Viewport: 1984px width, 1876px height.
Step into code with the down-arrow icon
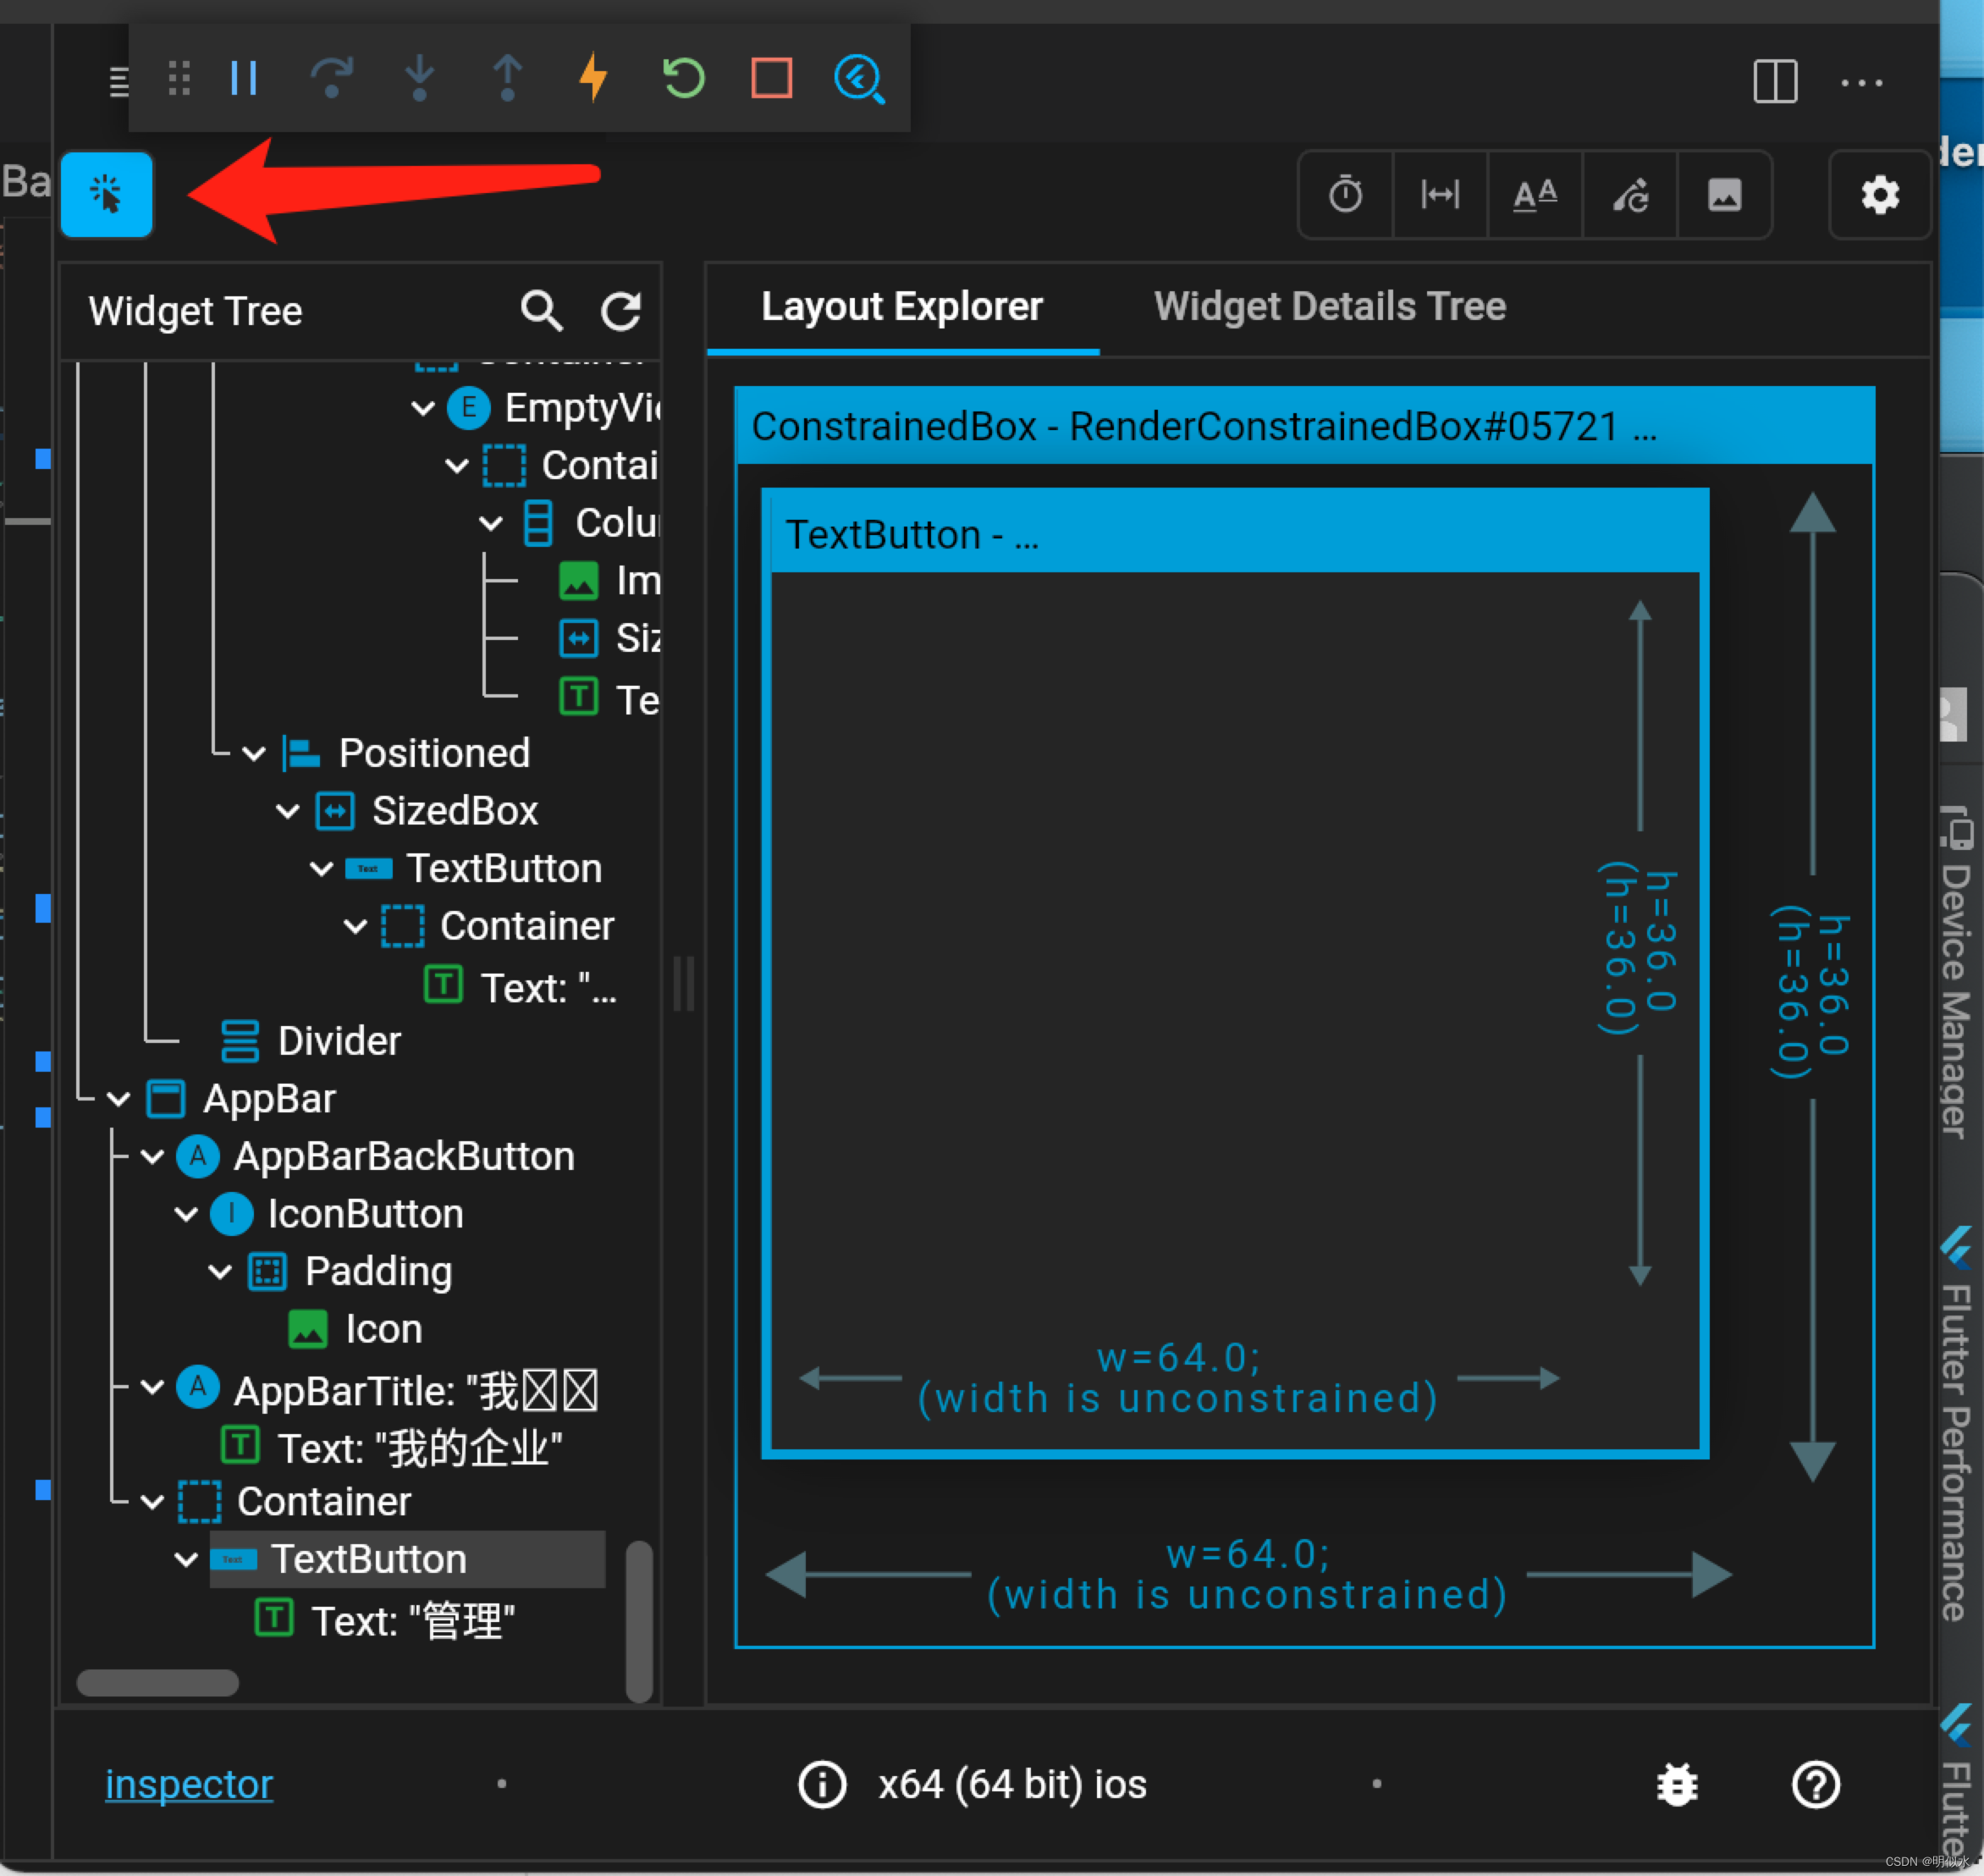point(420,79)
